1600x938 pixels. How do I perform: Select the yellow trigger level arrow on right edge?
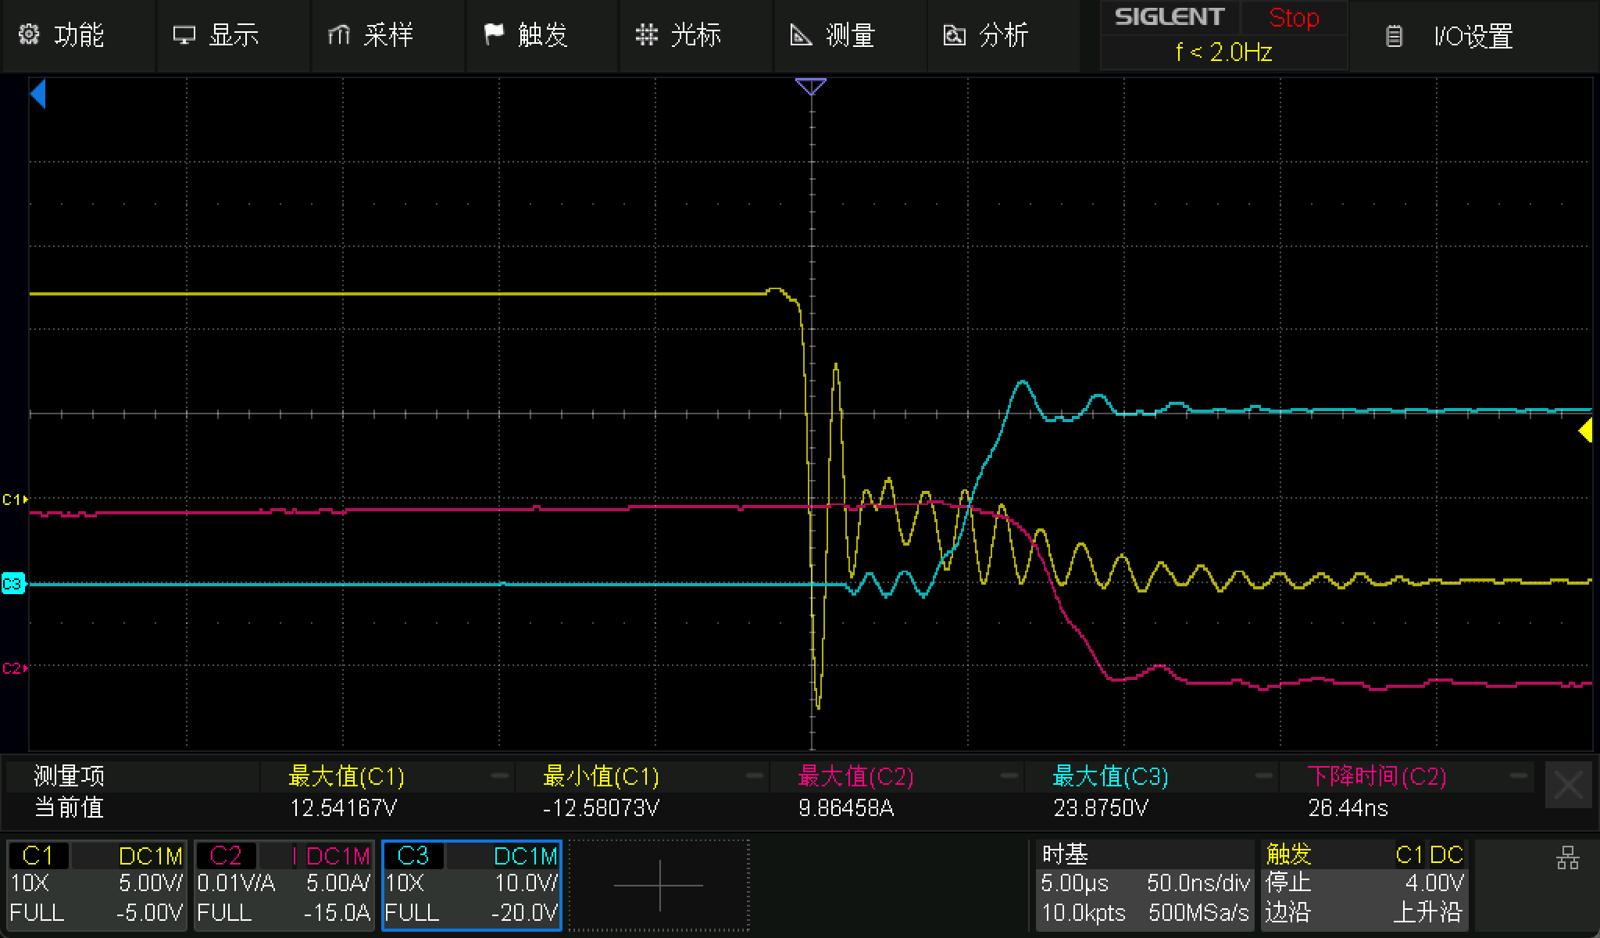[1585, 431]
